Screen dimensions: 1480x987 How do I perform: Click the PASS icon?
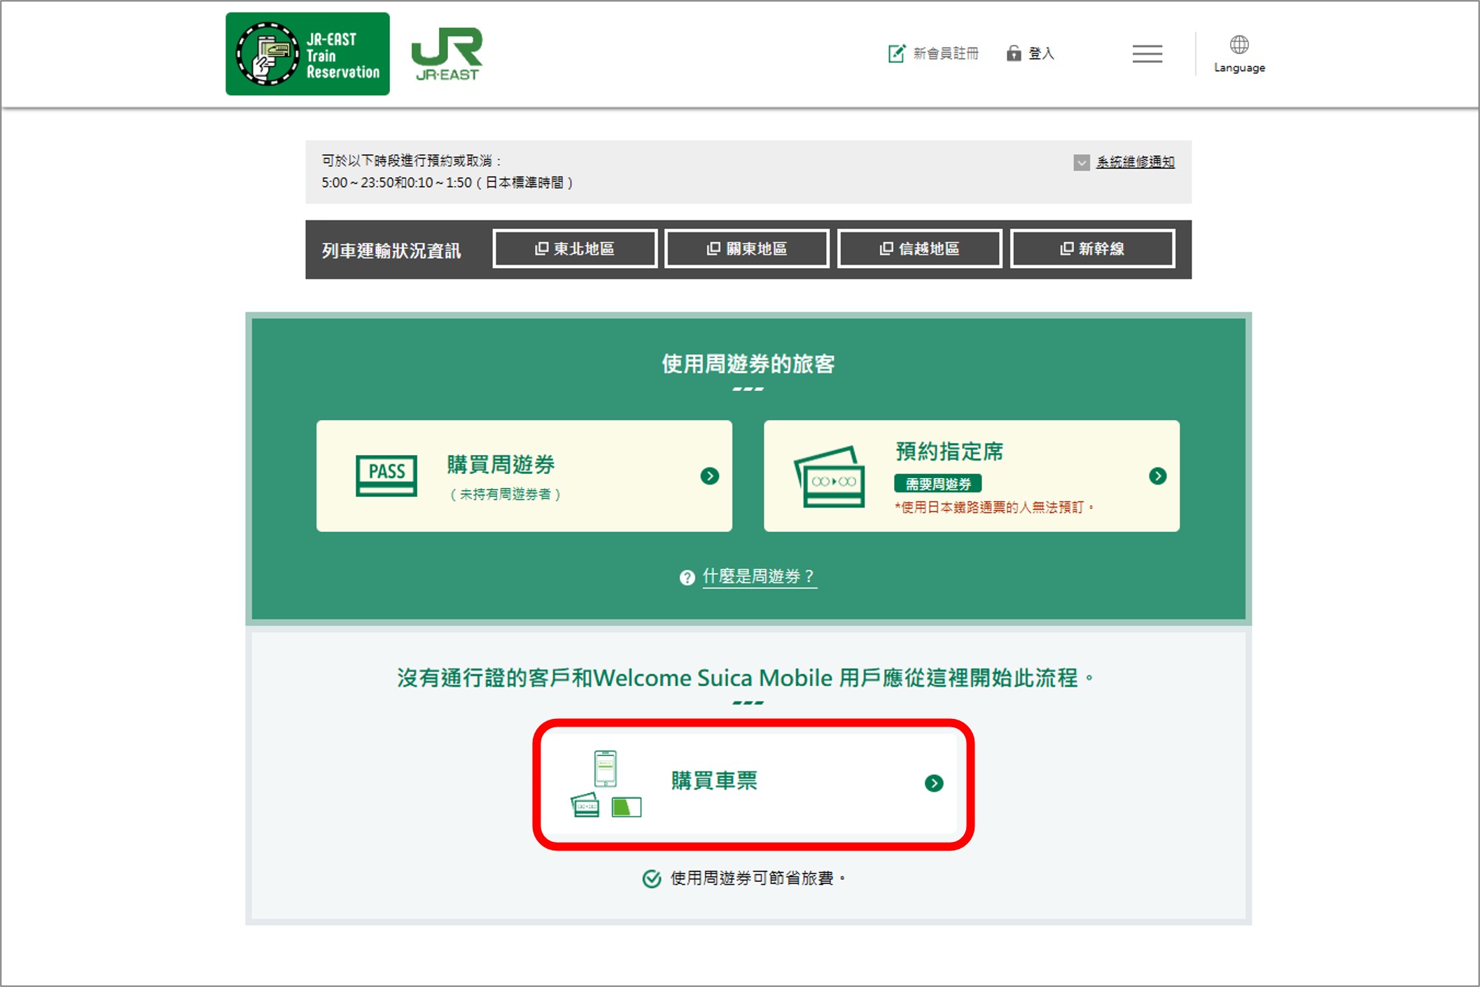386,475
